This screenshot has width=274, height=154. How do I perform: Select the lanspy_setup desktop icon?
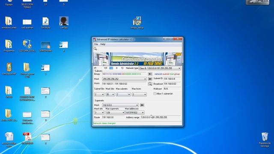pyautogui.click(x=137, y=23)
